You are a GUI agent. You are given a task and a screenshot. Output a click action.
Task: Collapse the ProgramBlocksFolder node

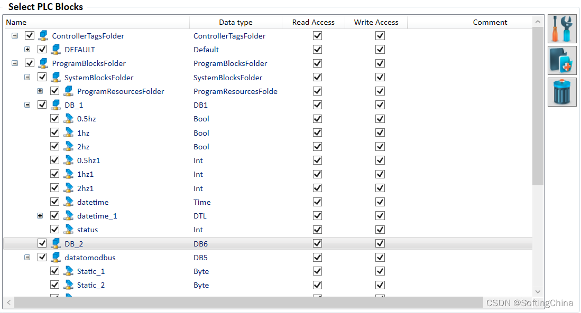15,63
